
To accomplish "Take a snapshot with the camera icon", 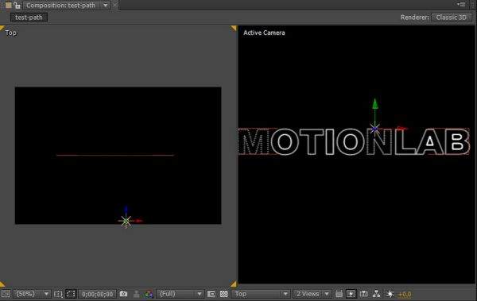I will (x=123, y=294).
